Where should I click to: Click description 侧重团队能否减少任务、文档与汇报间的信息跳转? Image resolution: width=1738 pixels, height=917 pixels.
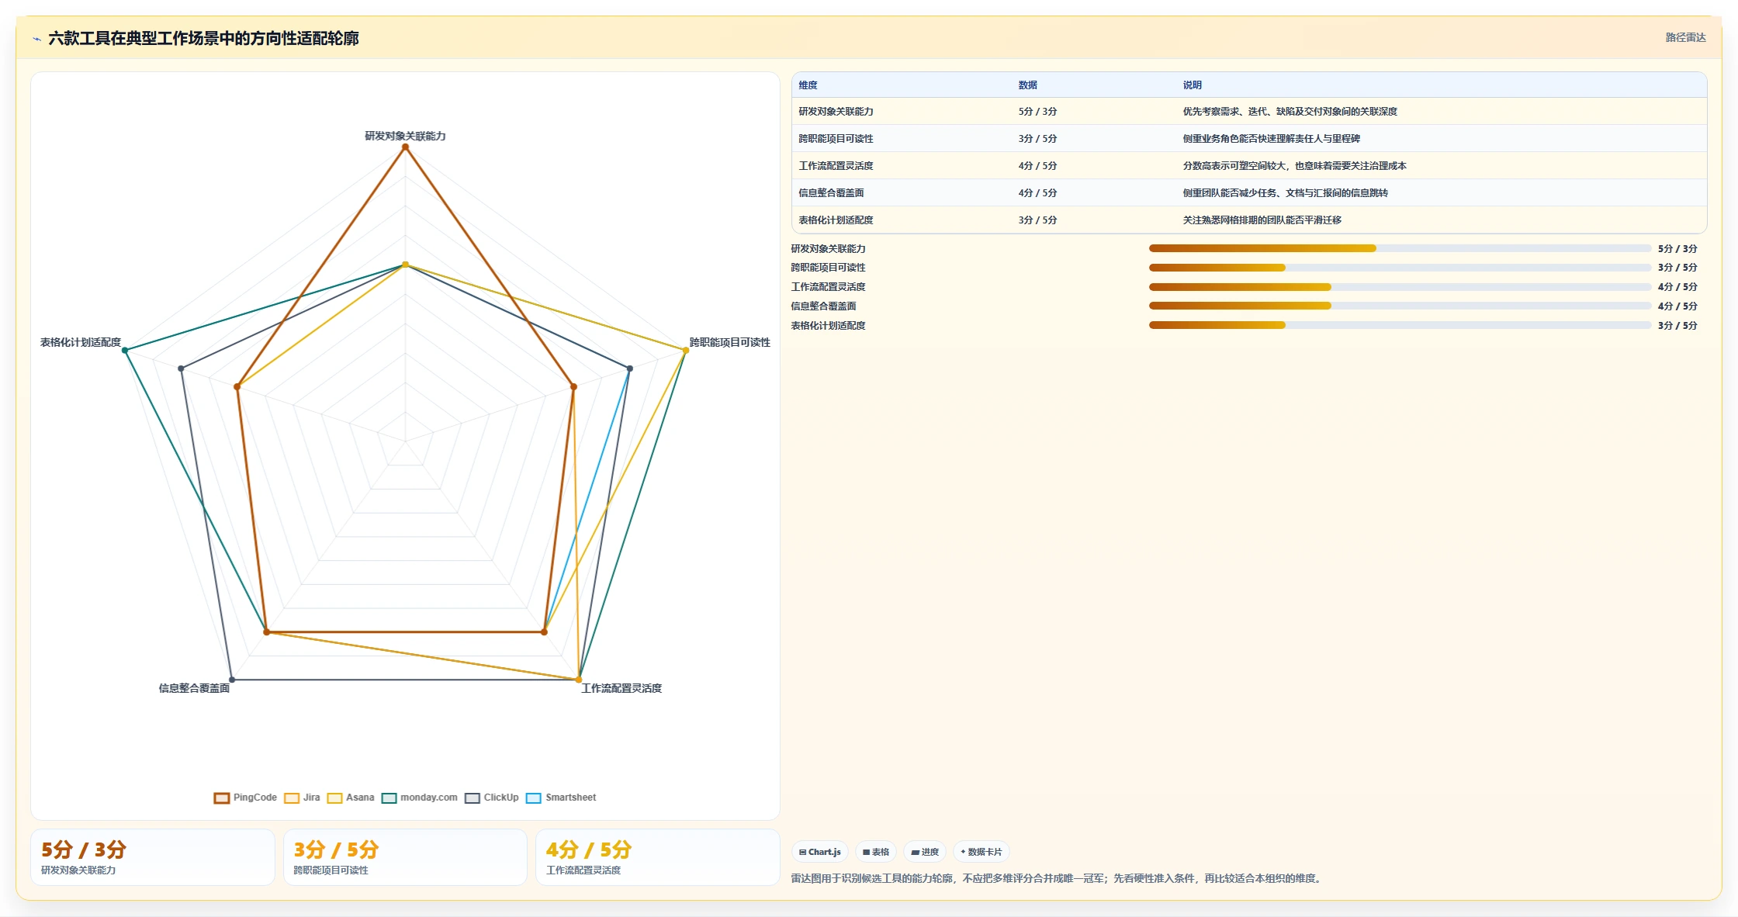click(x=1285, y=193)
